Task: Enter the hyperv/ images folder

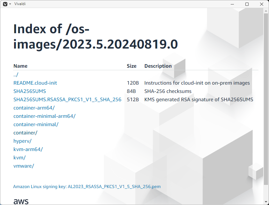Action: coord(22,141)
